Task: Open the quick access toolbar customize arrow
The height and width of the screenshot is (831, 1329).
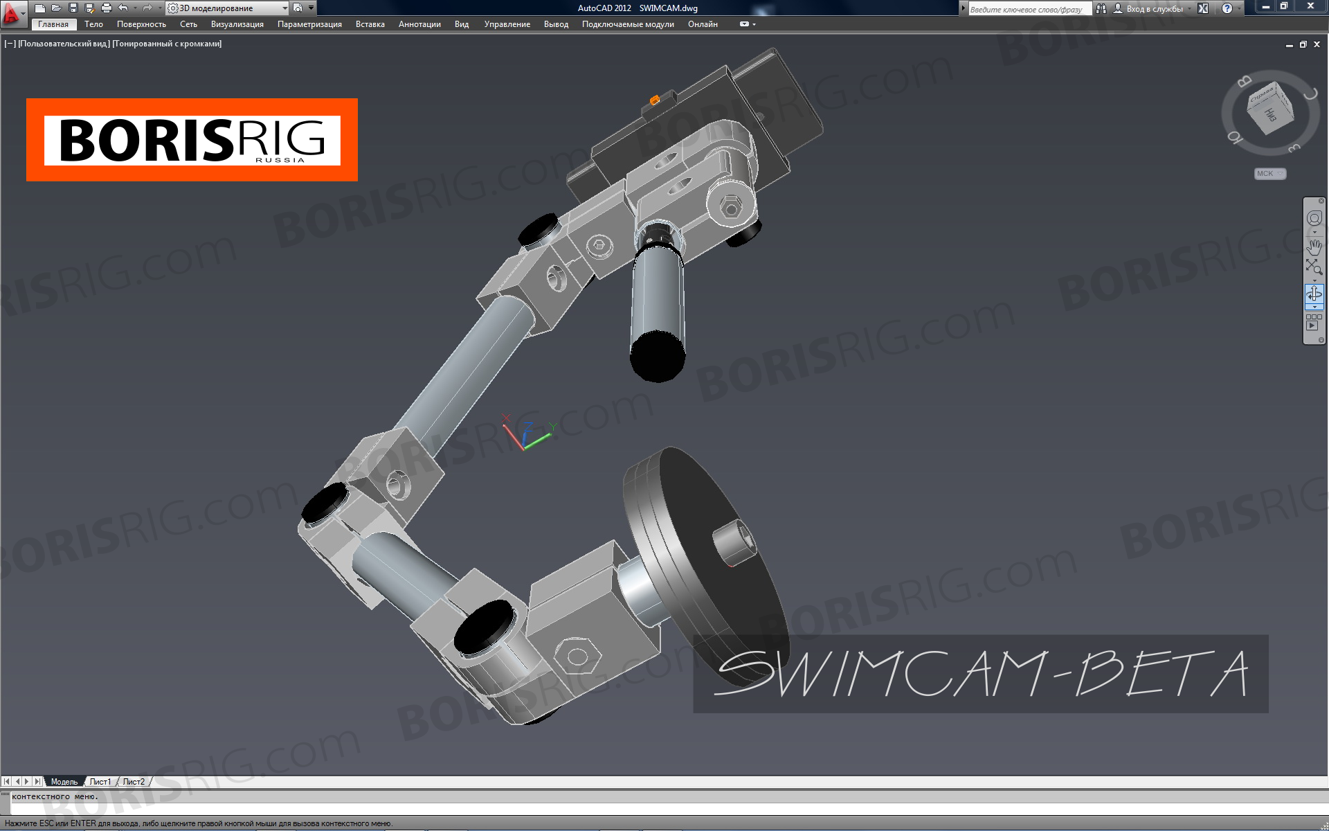Action: (x=311, y=8)
